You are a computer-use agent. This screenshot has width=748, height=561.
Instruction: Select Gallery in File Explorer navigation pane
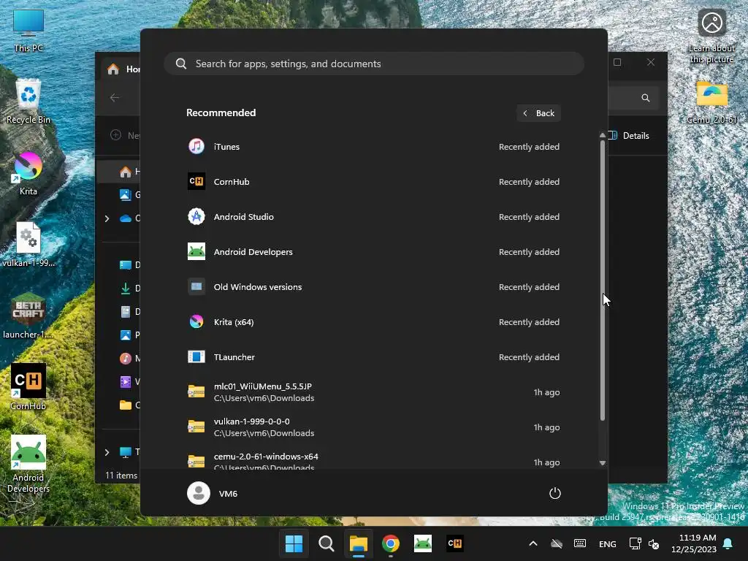[x=130, y=194]
